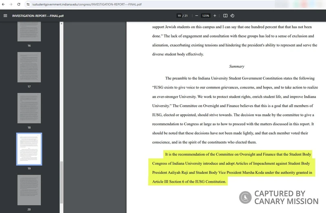Rotate the document counterclockwise
Viewport: 326px width, 213px height.
(232, 16)
